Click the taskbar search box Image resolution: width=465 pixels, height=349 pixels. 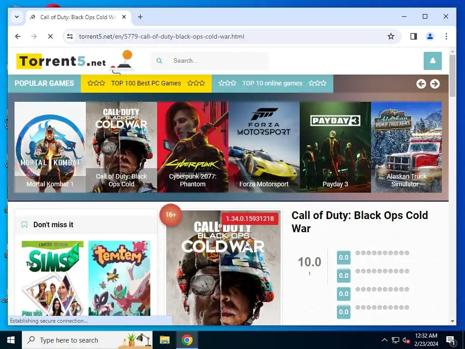click(87, 340)
